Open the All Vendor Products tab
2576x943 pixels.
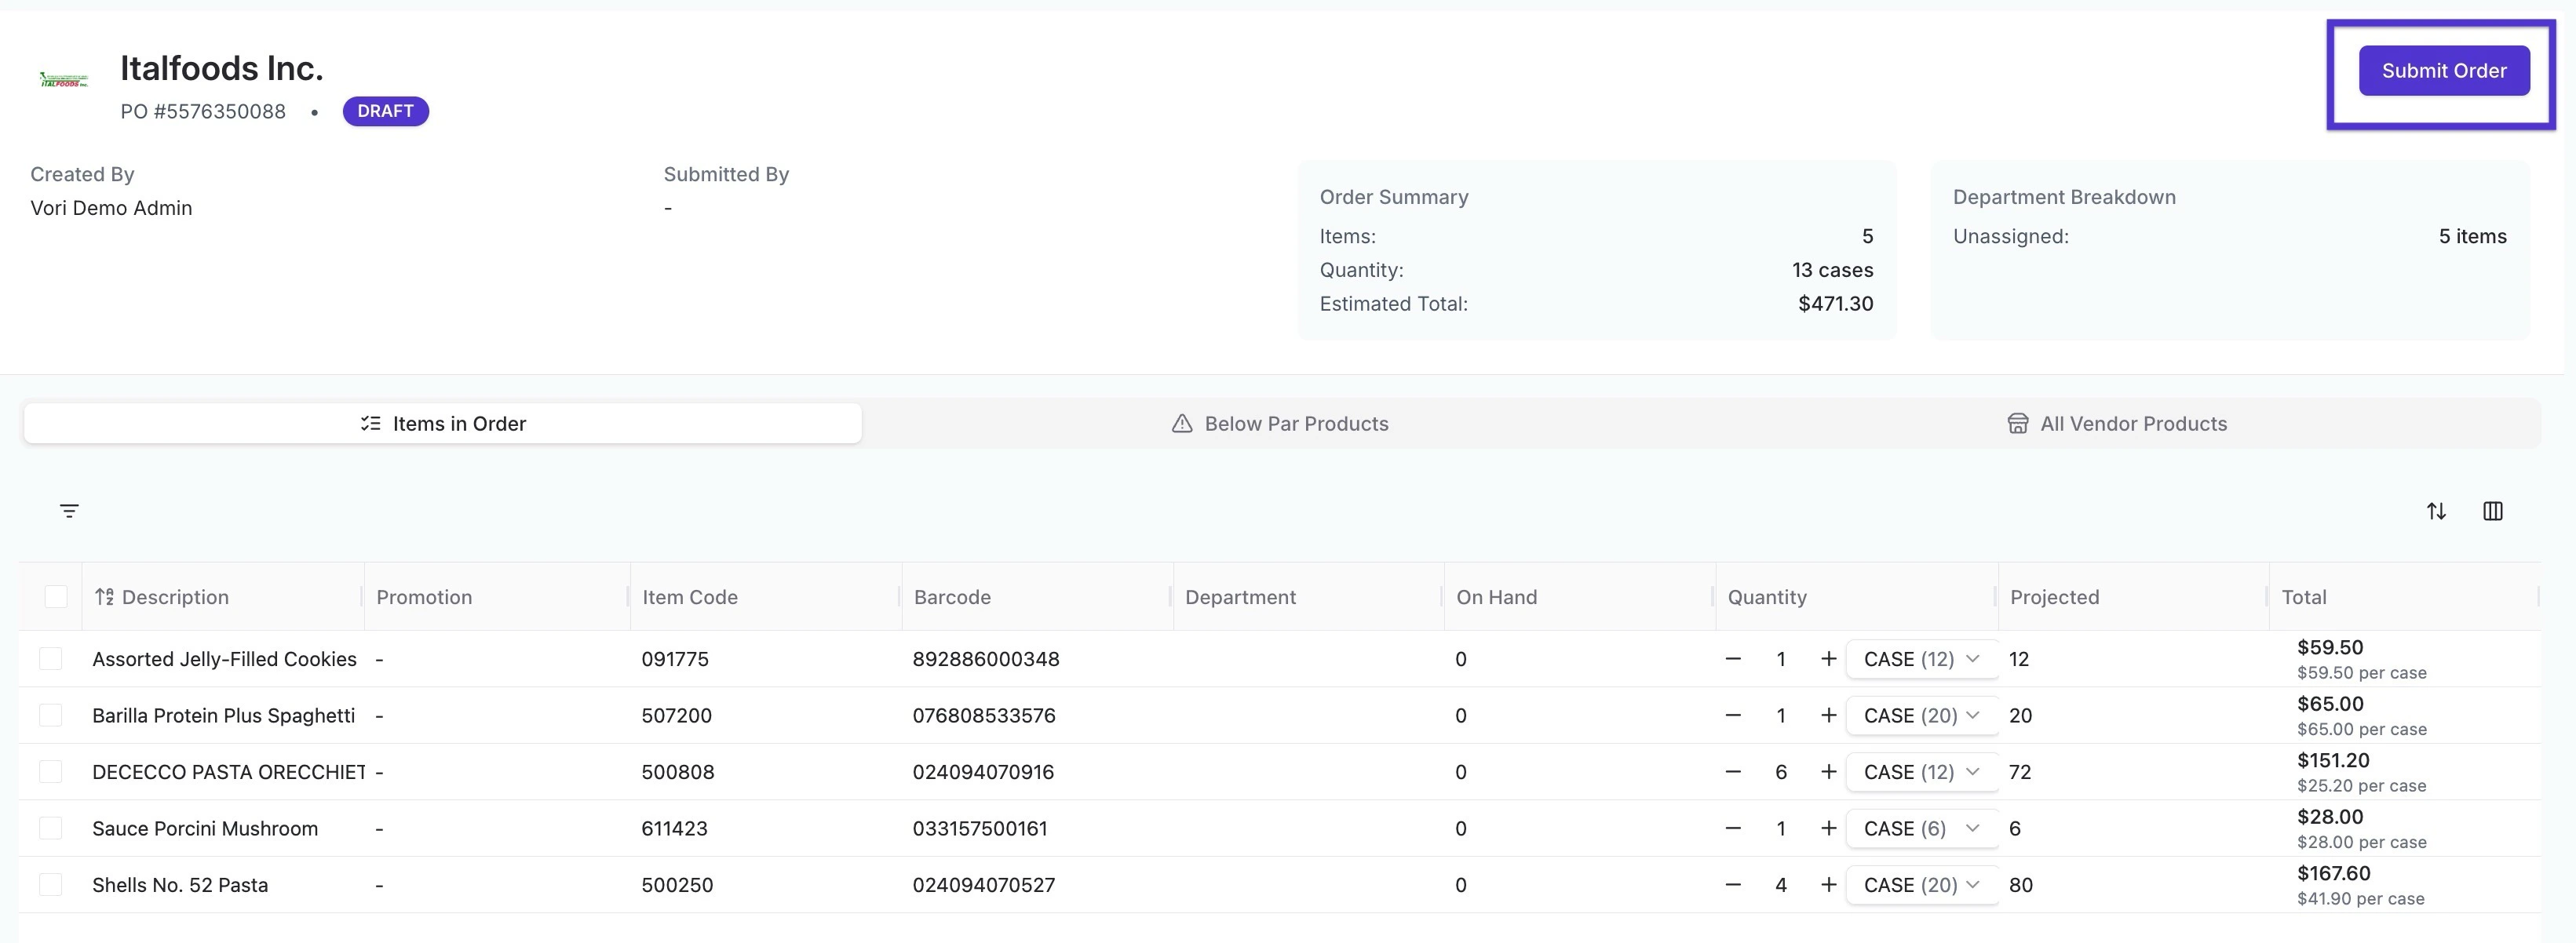[x=2117, y=424]
